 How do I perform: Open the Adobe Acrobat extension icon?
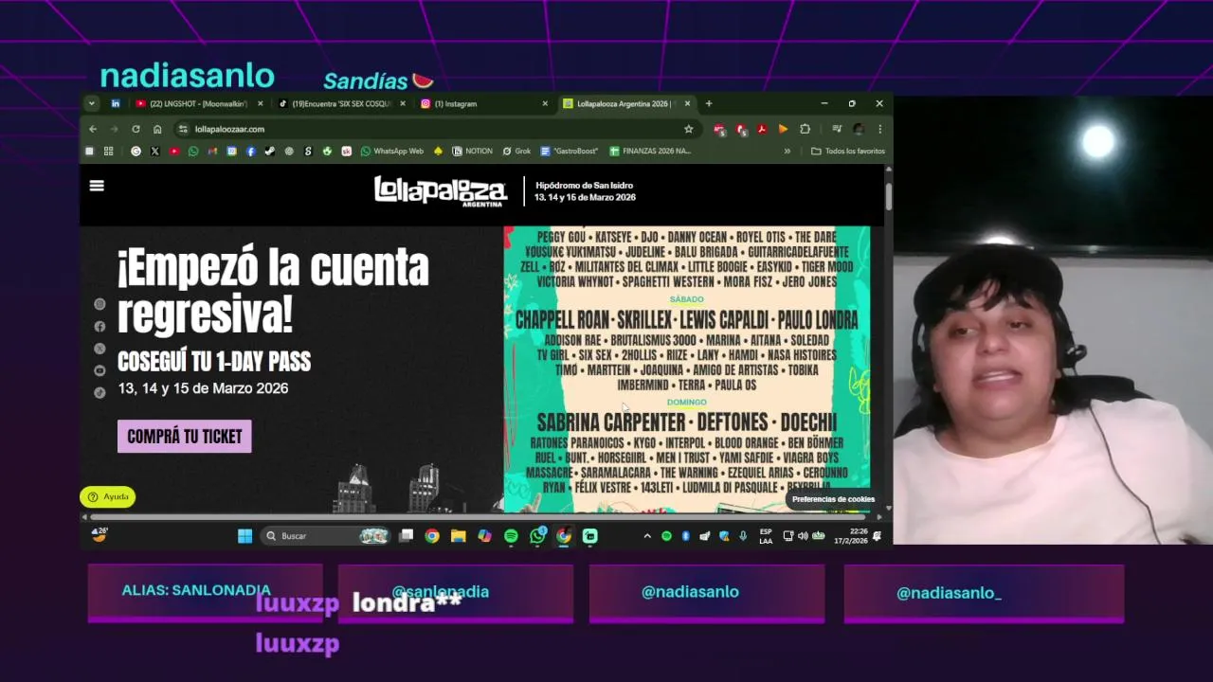(762, 129)
